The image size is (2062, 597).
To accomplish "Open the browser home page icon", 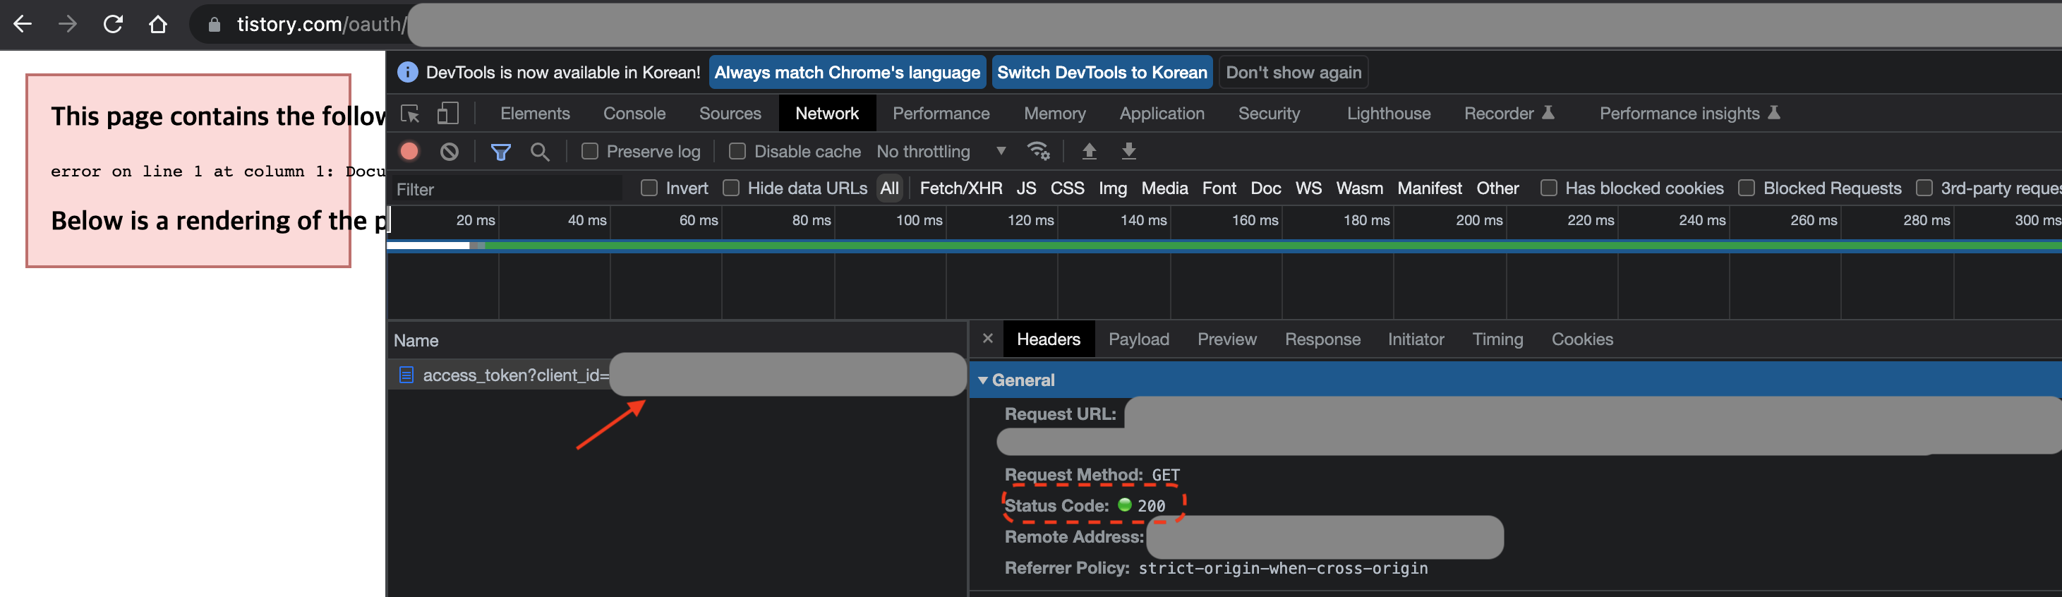I will (157, 24).
